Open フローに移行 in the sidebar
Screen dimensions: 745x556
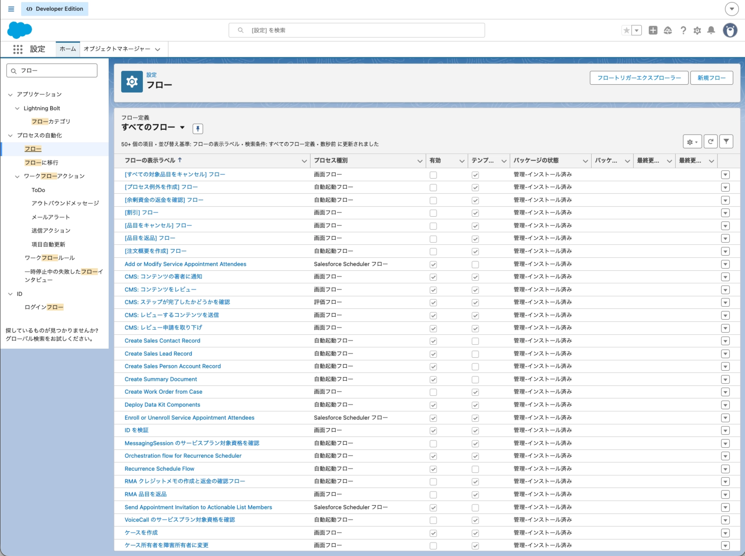42,163
